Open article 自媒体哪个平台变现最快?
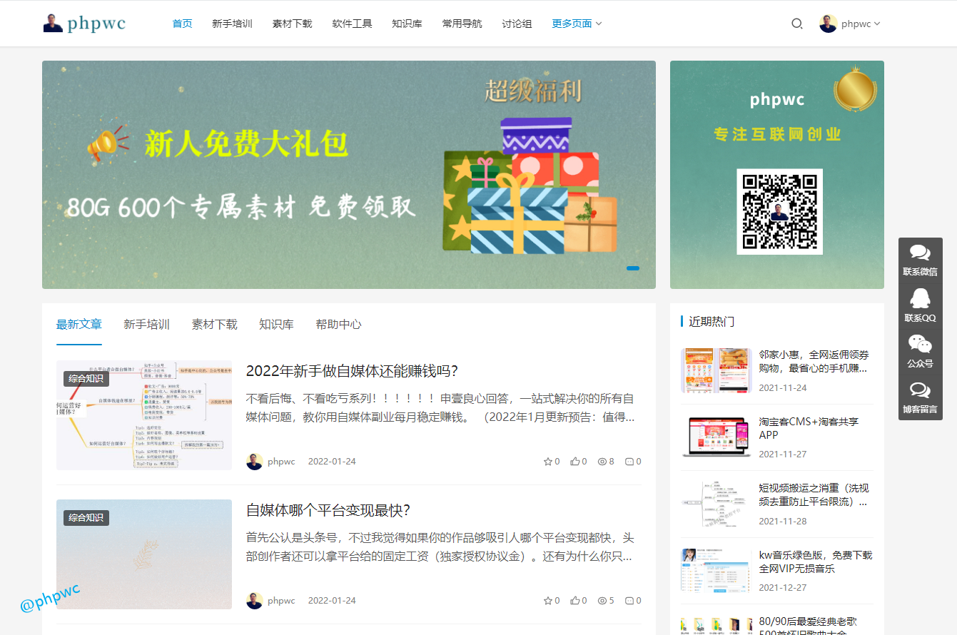Screen dimensions: 957x635 coord(328,510)
